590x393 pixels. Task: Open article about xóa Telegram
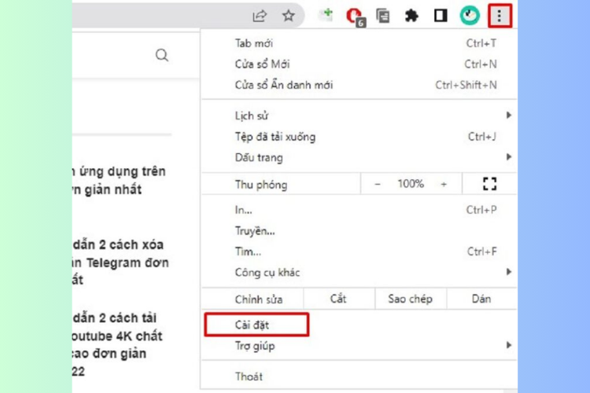point(120,262)
